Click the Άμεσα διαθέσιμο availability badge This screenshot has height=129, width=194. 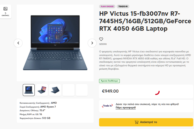[x=109, y=81]
